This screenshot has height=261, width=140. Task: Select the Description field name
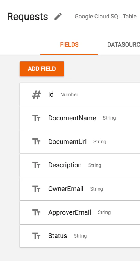coord(65,165)
